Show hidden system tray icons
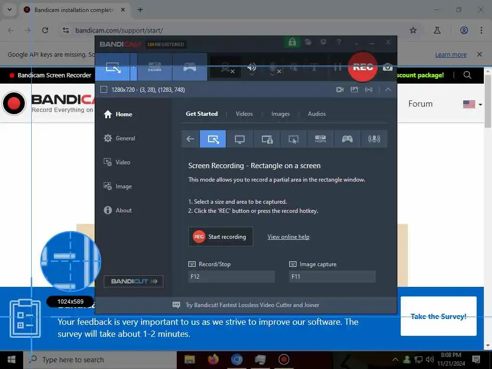 point(395,359)
